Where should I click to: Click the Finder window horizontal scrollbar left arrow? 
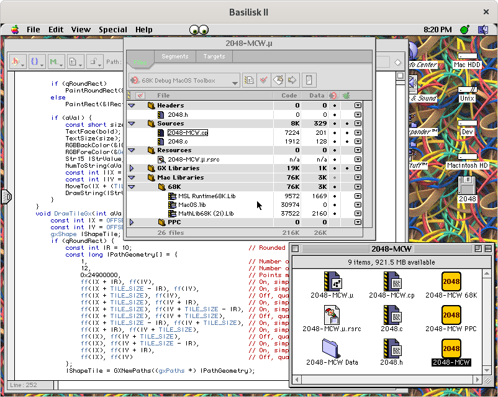[297, 379]
